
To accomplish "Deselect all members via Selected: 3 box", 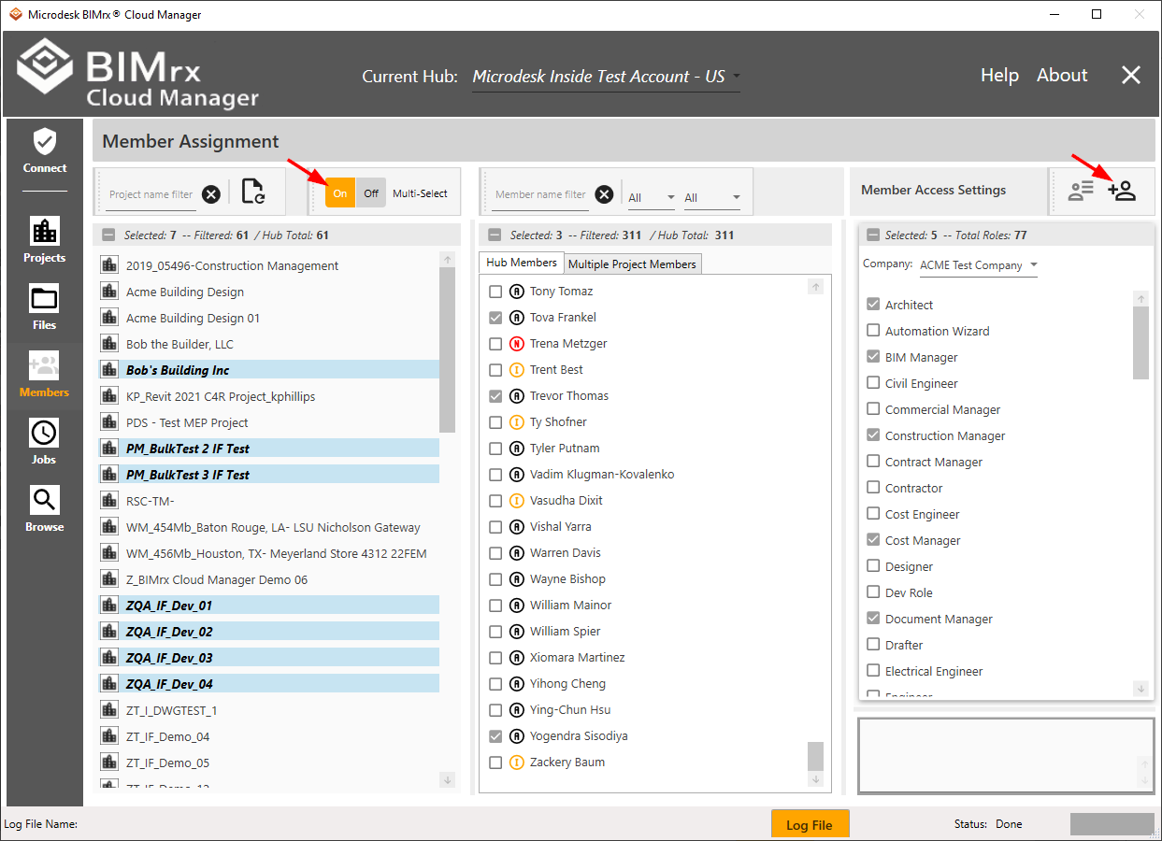I will click(493, 235).
